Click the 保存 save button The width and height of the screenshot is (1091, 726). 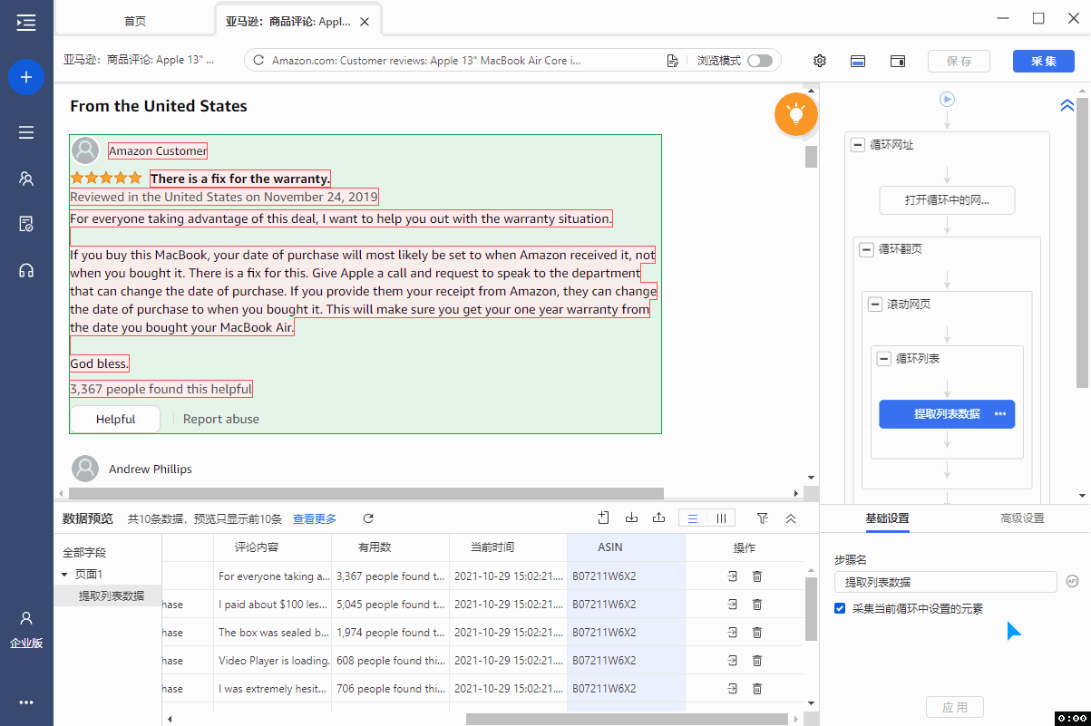[x=959, y=61]
